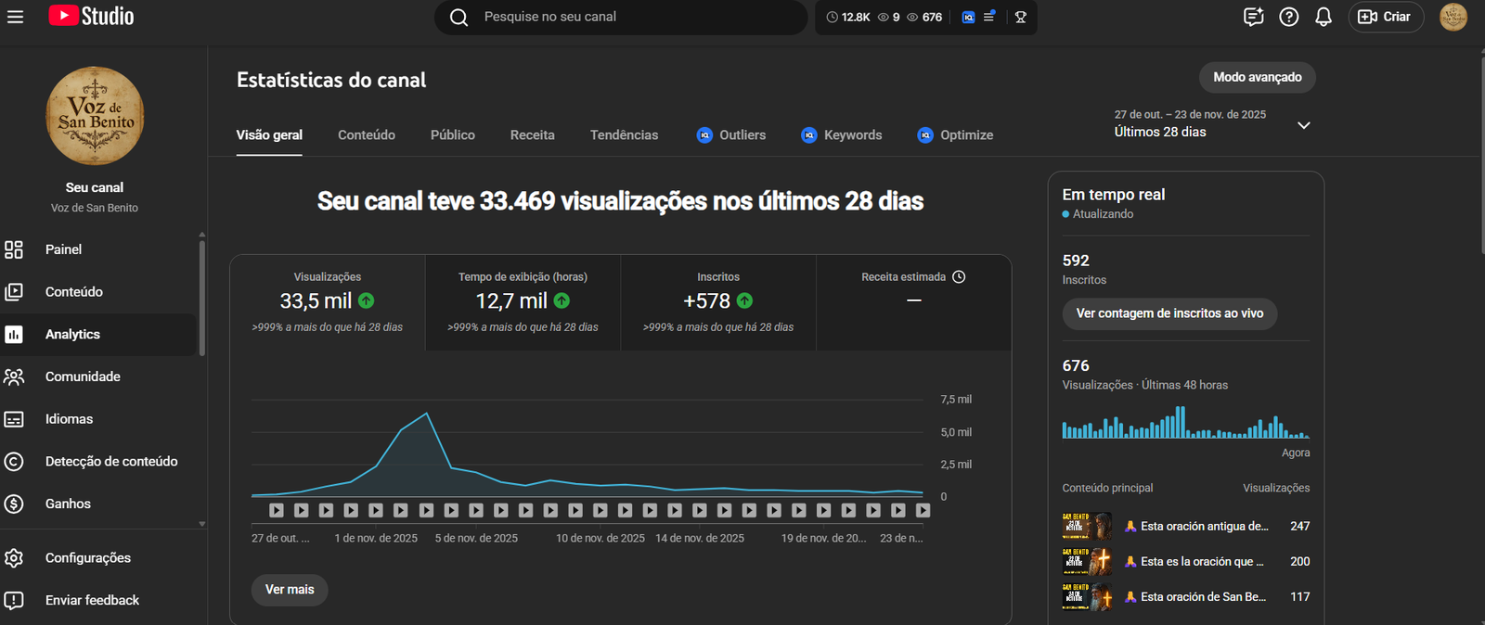Open Ganhos in the sidebar
The width and height of the screenshot is (1485, 625).
tap(68, 504)
